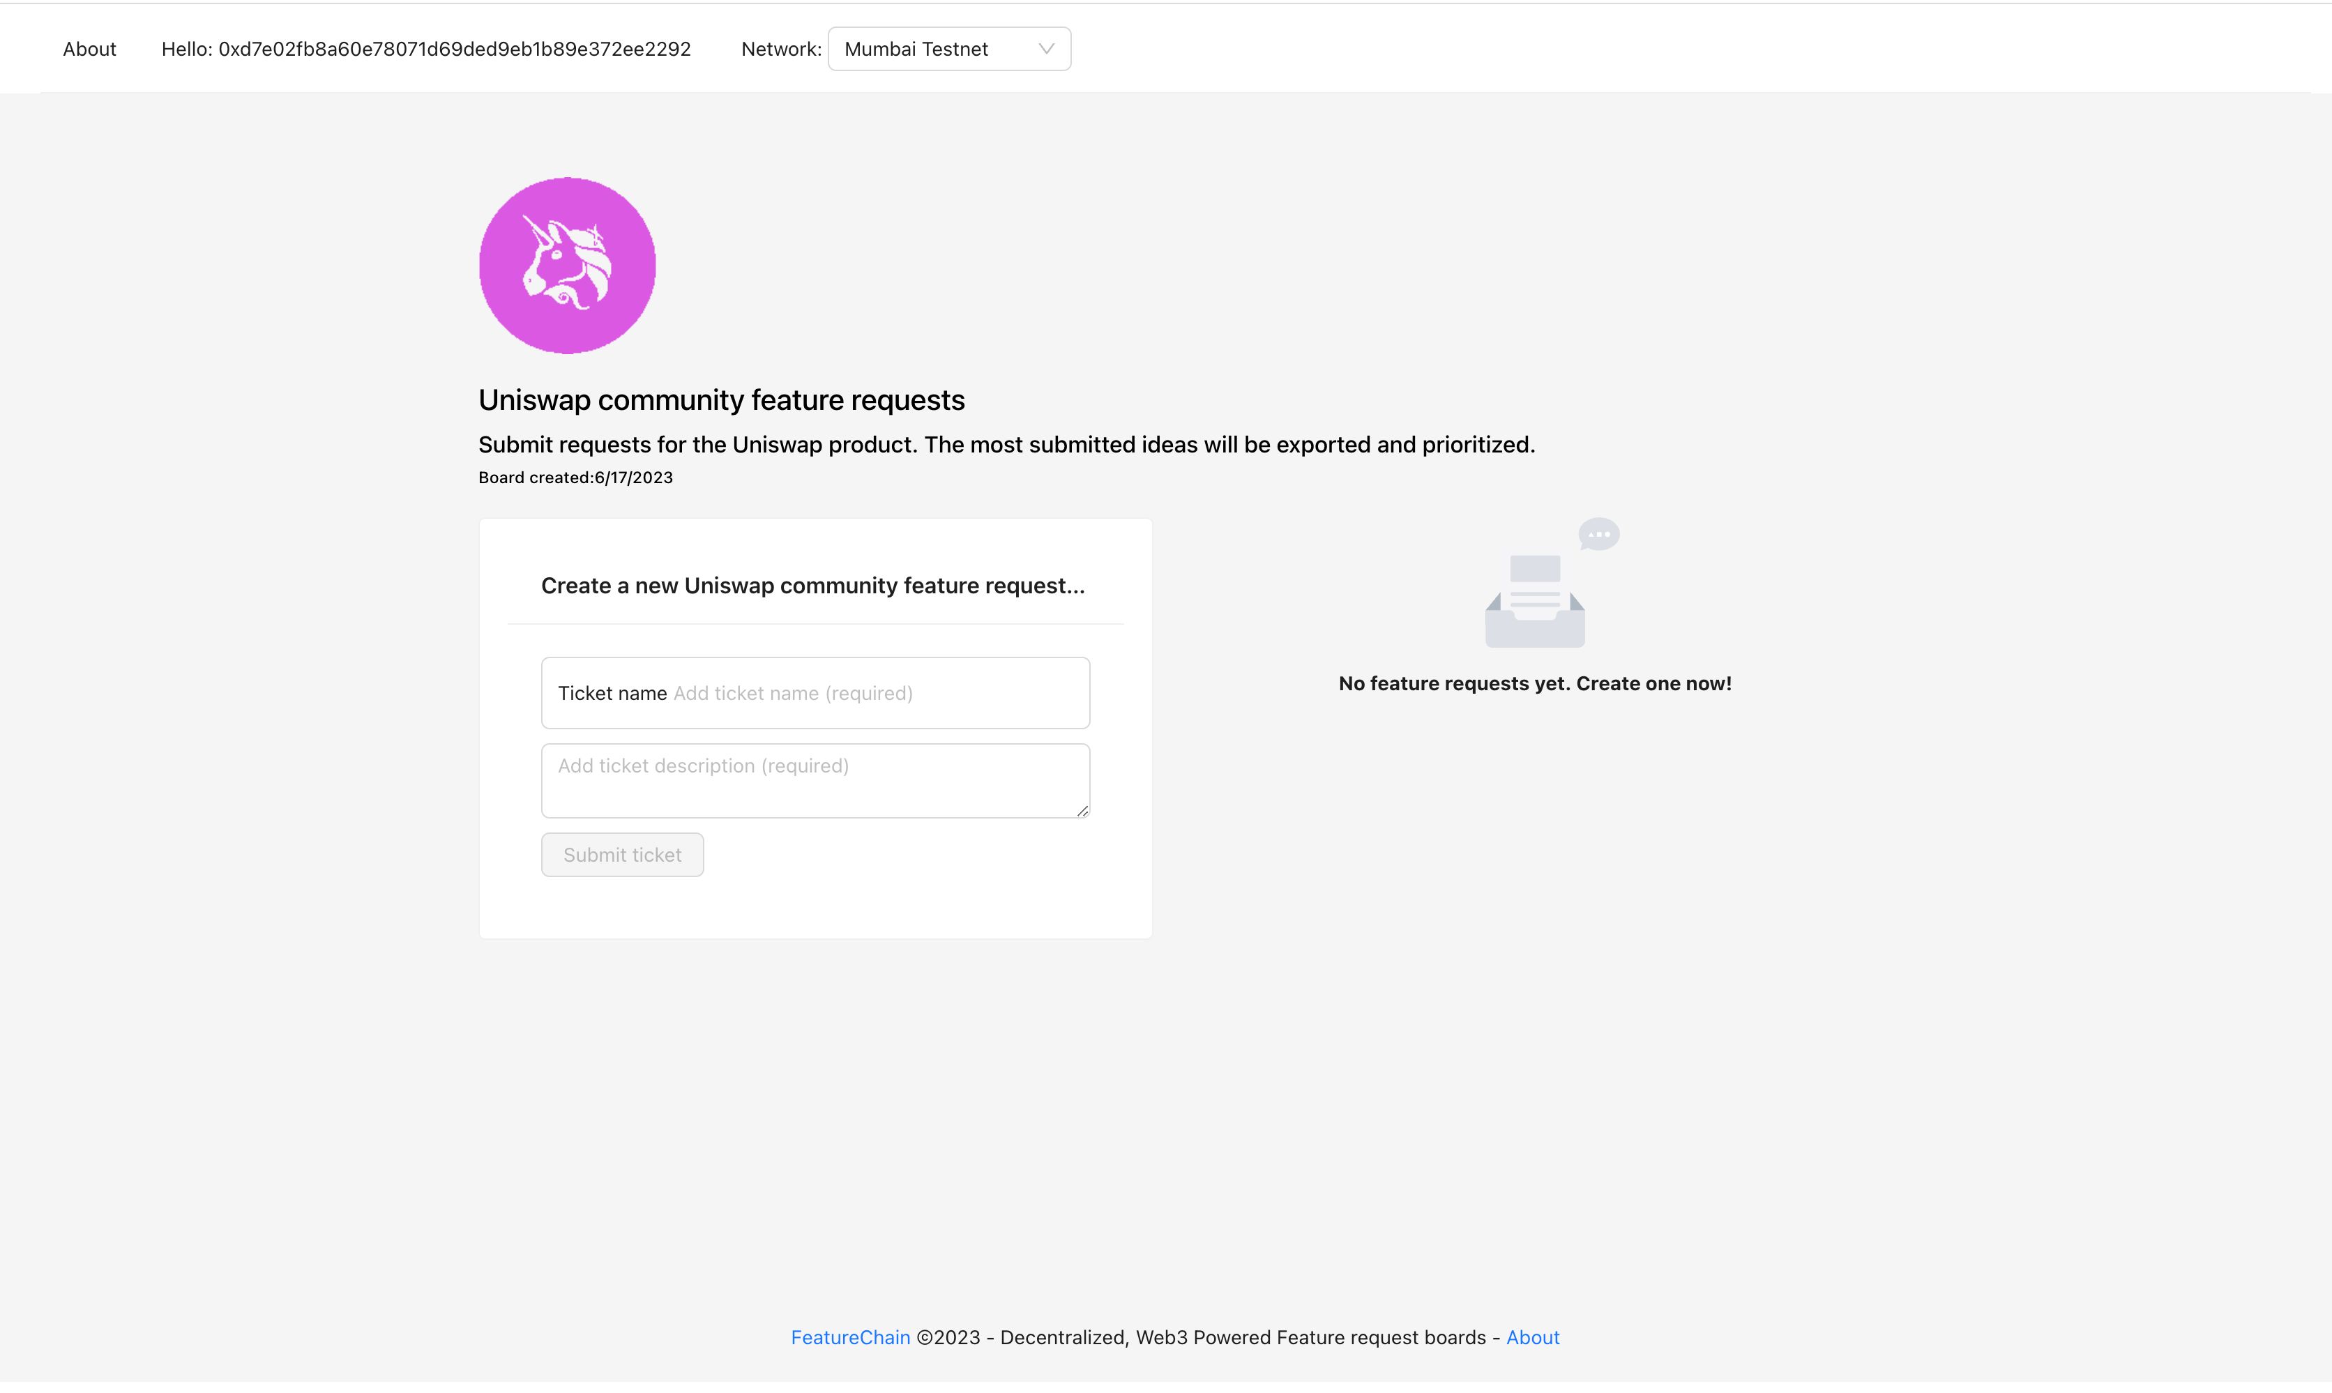The height and width of the screenshot is (1393, 2332).
Task: Open the Mumbai Testnet network dropdown
Action: (949, 49)
